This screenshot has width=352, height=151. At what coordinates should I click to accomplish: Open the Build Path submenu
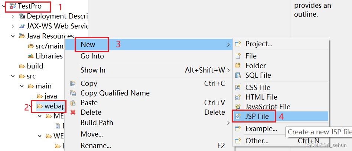[x=97, y=123]
